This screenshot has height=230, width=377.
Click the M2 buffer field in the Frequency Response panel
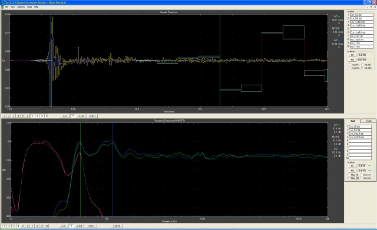point(362,171)
